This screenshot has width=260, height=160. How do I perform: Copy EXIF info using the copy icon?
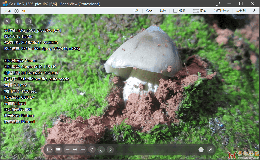coord(18,21)
